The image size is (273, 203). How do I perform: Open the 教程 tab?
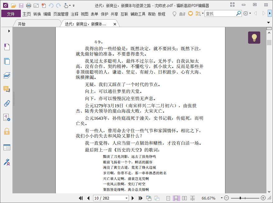click(162, 14)
